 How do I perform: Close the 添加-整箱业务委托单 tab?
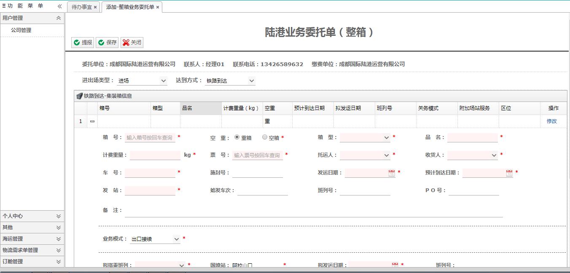158,7
